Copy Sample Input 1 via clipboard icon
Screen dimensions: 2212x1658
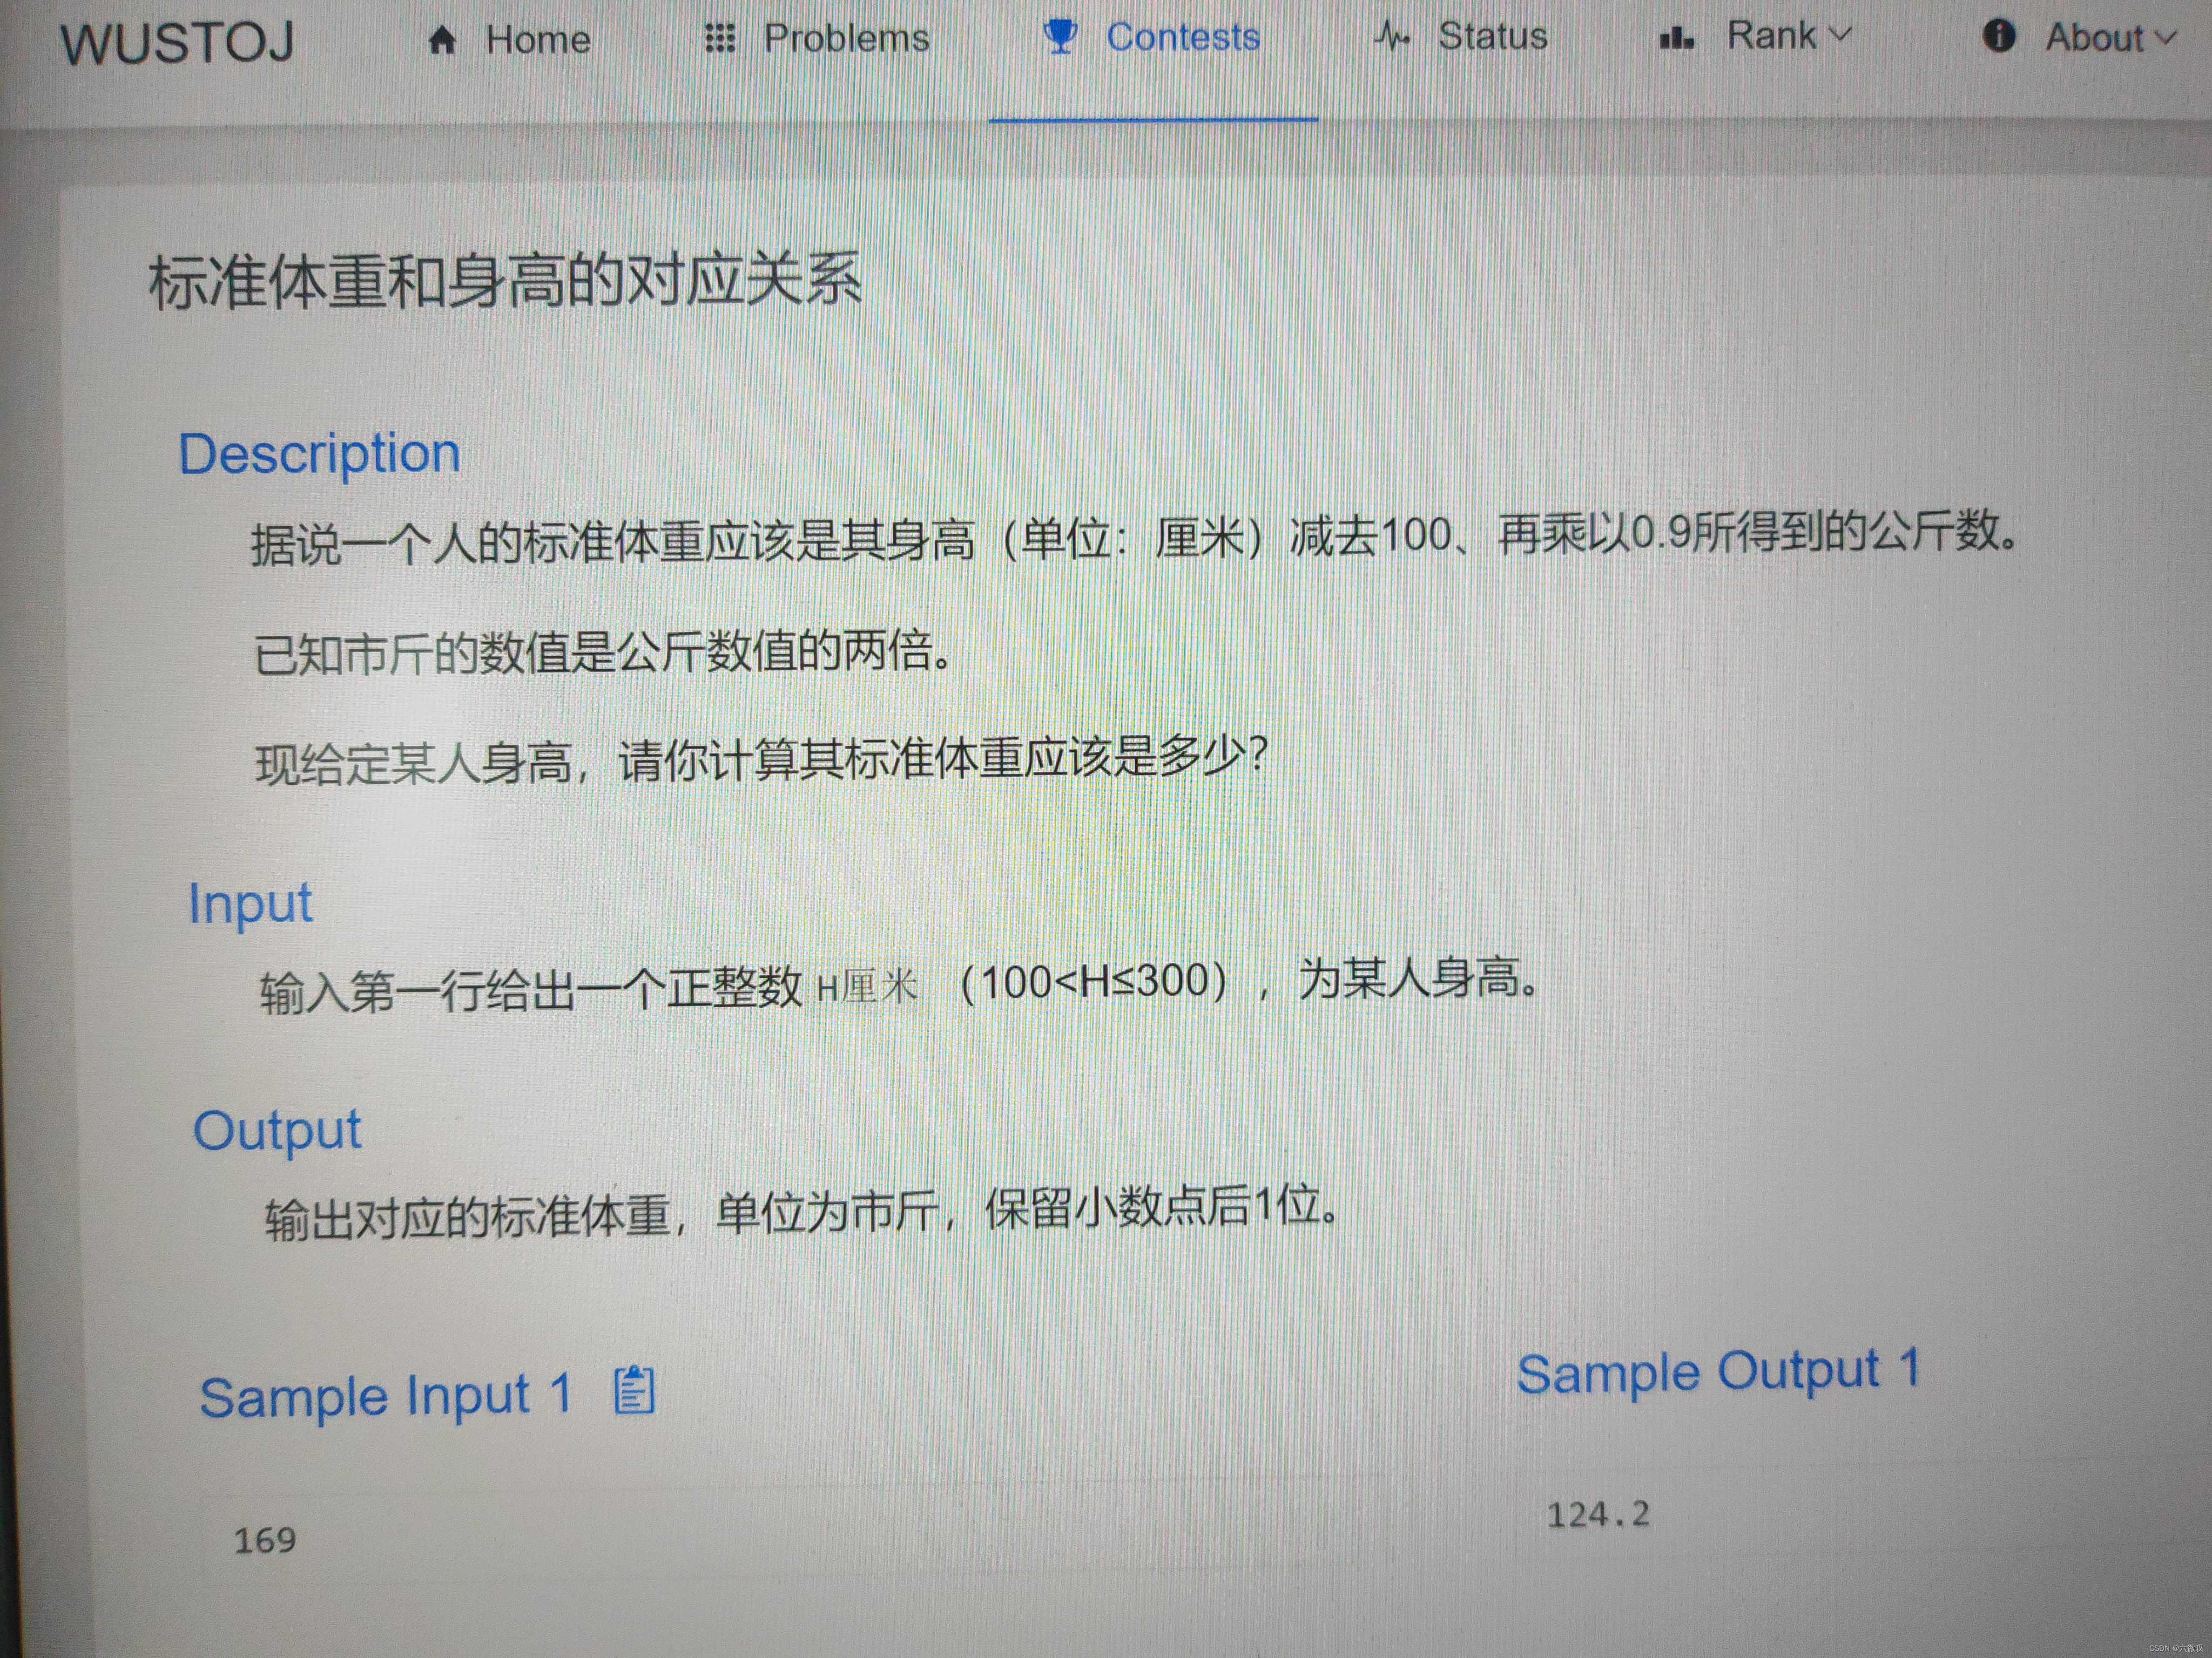pyautogui.click(x=634, y=1390)
